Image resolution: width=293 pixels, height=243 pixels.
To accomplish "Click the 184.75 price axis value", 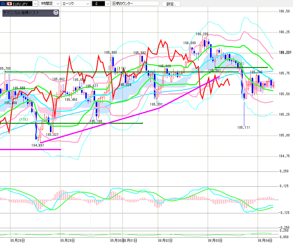I will tap(284, 156).
